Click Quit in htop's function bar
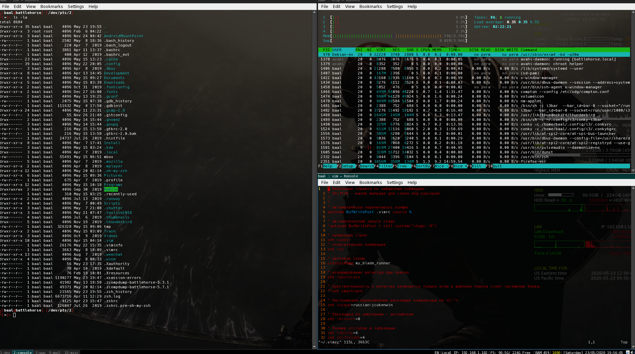Image resolution: width=635 pixels, height=354 pixels. click(497, 166)
